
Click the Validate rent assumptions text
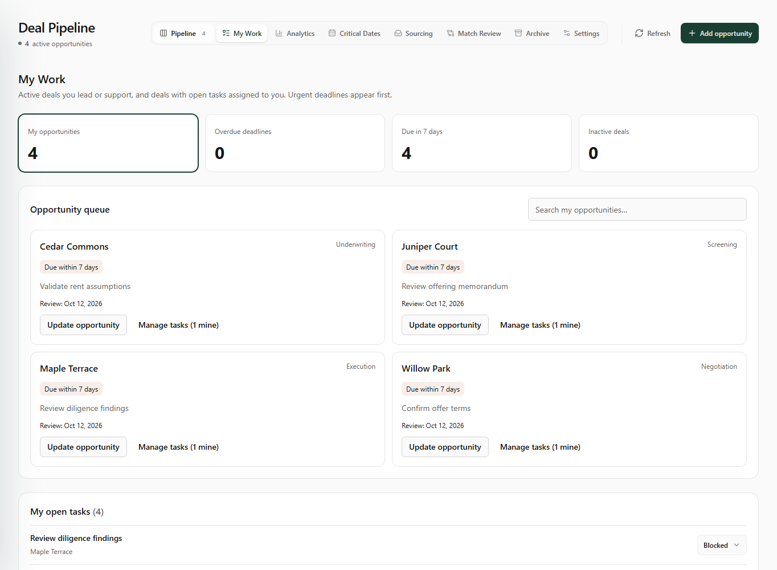tap(85, 286)
